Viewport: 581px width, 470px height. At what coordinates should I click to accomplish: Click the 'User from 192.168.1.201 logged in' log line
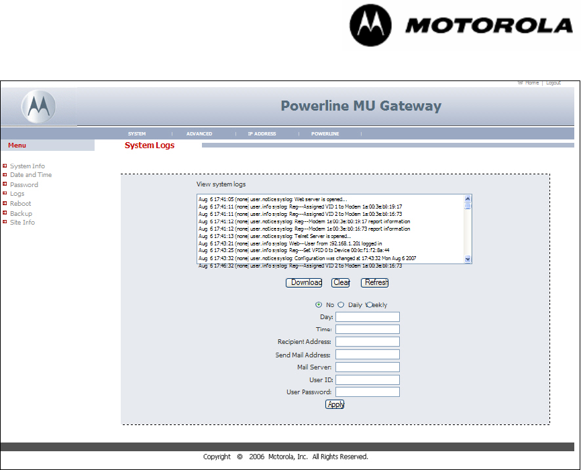click(290, 243)
